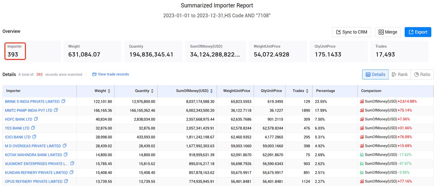Open M D OVERSEAS PRIVATE LIMITED link
435x186 pixels.
(x=33, y=146)
